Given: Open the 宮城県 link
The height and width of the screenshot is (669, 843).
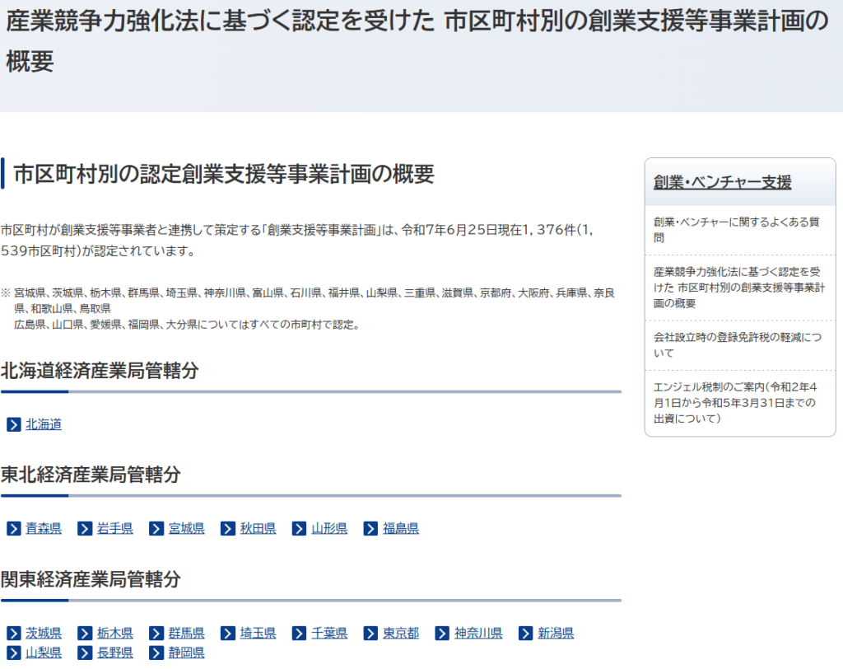Looking at the screenshot, I should click(x=187, y=529).
